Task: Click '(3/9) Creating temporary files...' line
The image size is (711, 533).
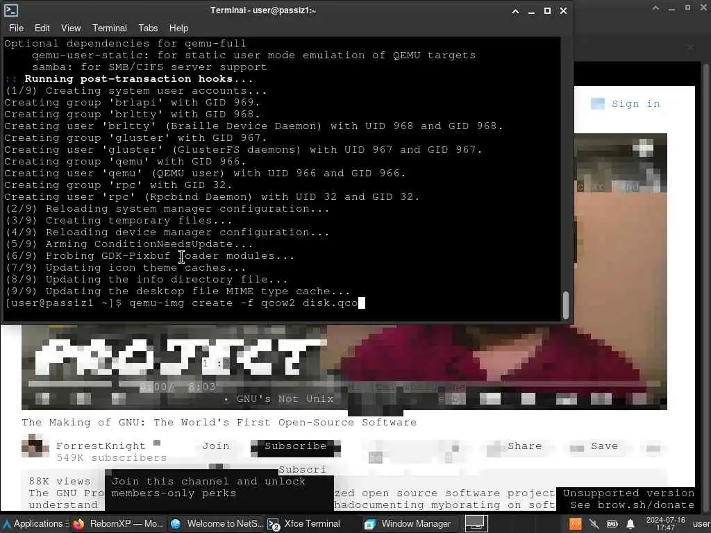Action: click(118, 221)
